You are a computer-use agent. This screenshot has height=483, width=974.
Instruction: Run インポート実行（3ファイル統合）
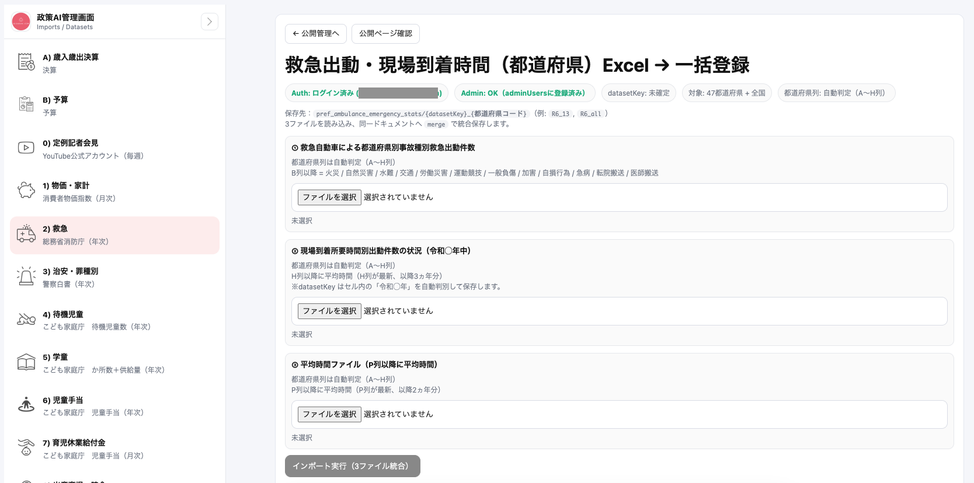pos(353,466)
